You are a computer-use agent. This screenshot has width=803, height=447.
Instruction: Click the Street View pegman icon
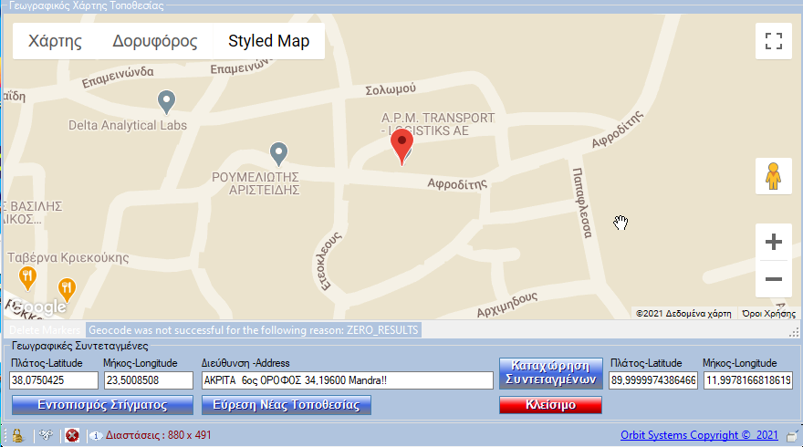773,176
